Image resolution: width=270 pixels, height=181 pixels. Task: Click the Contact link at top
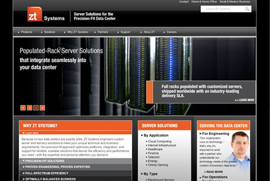coord(184,2)
